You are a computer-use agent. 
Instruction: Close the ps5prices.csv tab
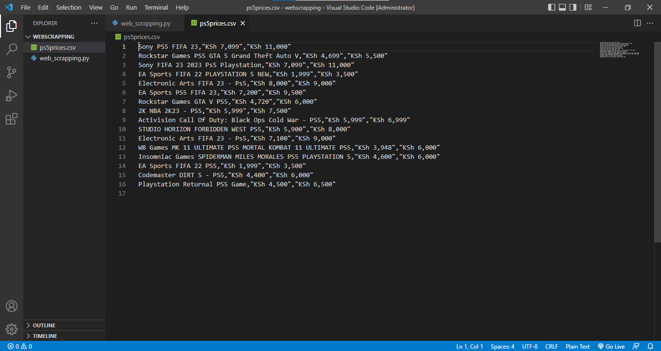pyautogui.click(x=243, y=23)
